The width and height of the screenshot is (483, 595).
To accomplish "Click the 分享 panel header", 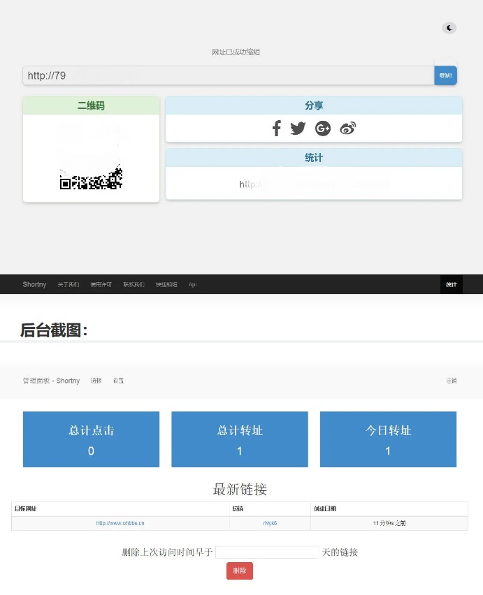I will [x=314, y=105].
